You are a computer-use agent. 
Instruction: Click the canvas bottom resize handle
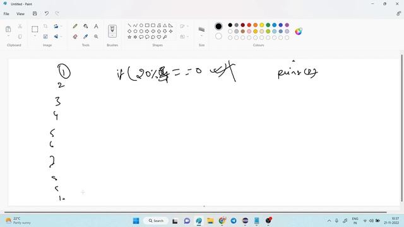pos(204,206)
